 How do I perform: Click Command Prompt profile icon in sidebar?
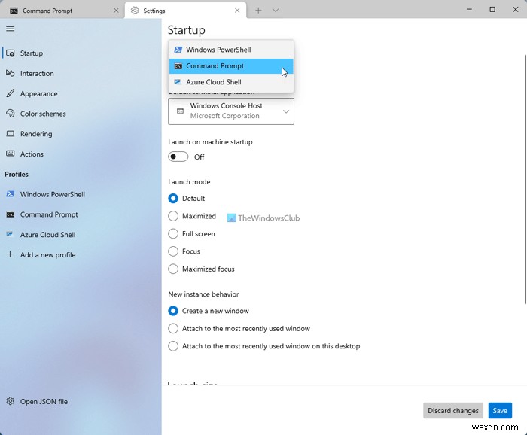[11, 214]
